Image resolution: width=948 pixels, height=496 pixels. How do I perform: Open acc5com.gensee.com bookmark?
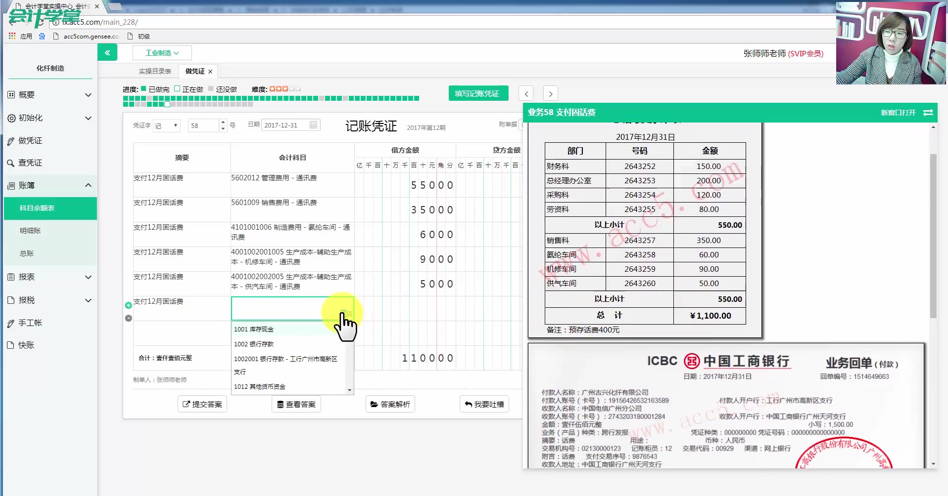coord(86,36)
